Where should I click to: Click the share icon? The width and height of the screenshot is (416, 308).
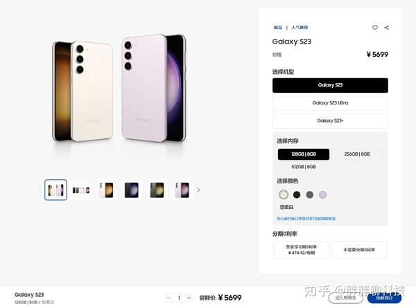(x=387, y=27)
